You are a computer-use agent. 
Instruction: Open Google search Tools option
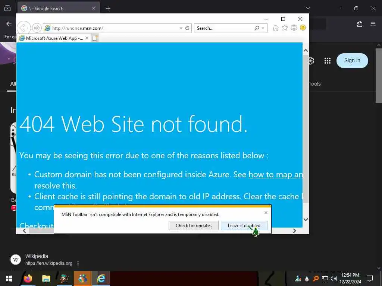(x=314, y=84)
